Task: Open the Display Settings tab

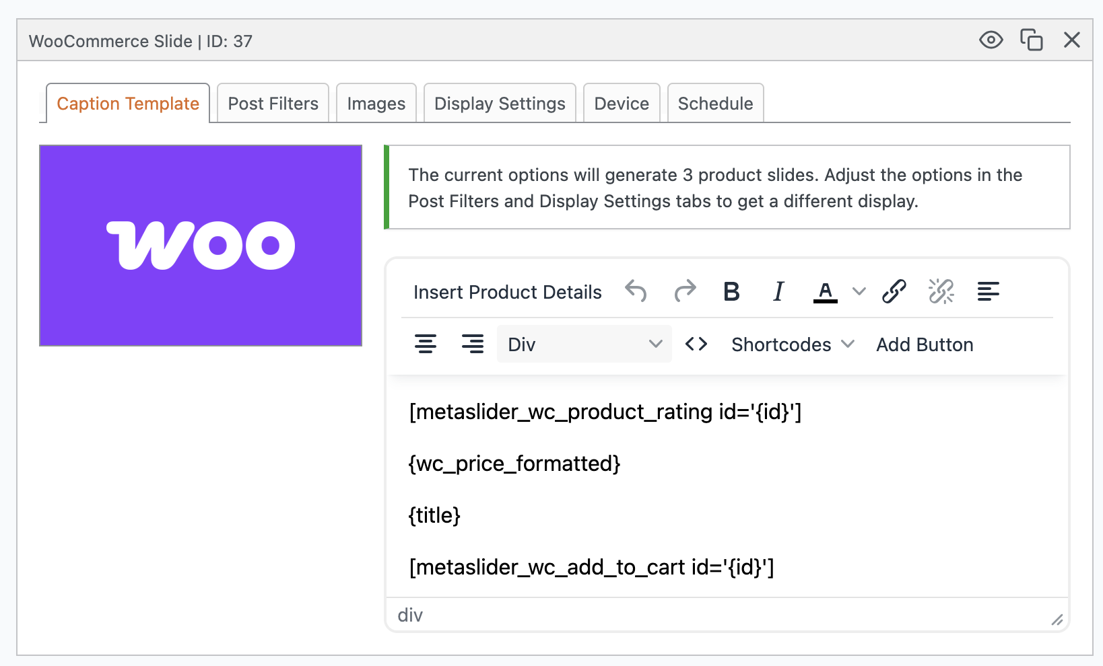Action: (500, 104)
